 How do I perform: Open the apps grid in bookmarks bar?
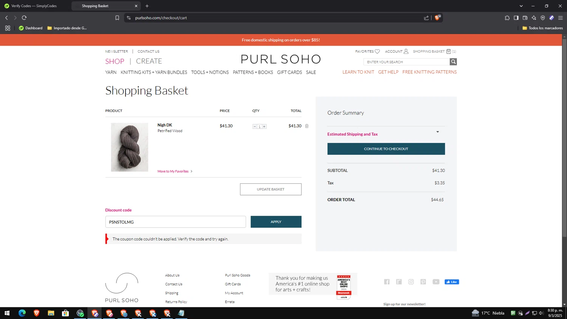pos(8,28)
